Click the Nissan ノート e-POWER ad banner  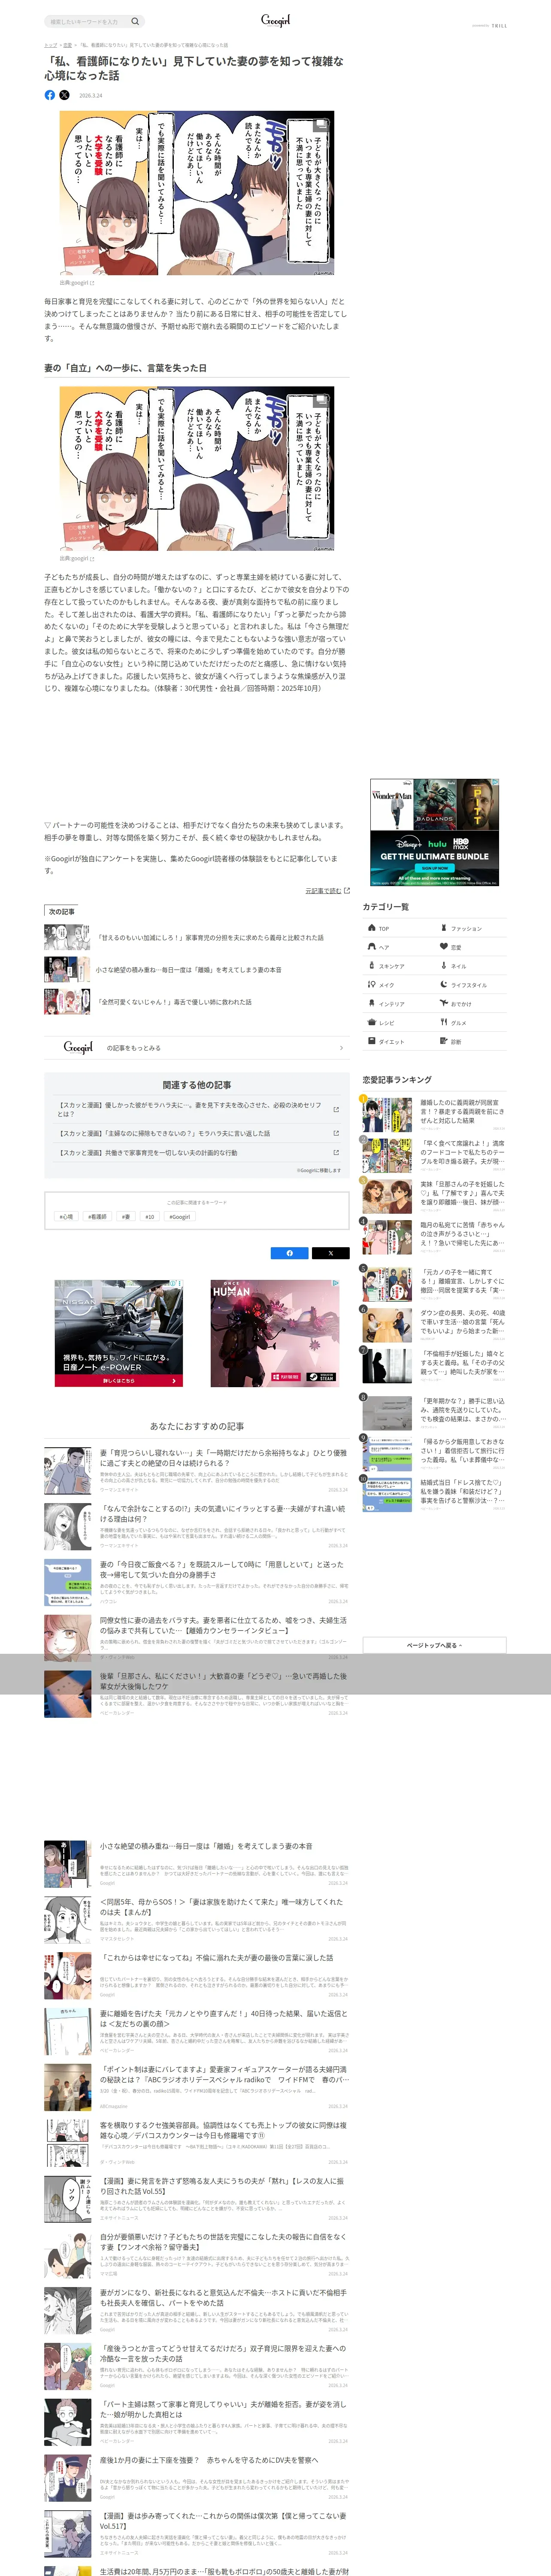[119, 1333]
